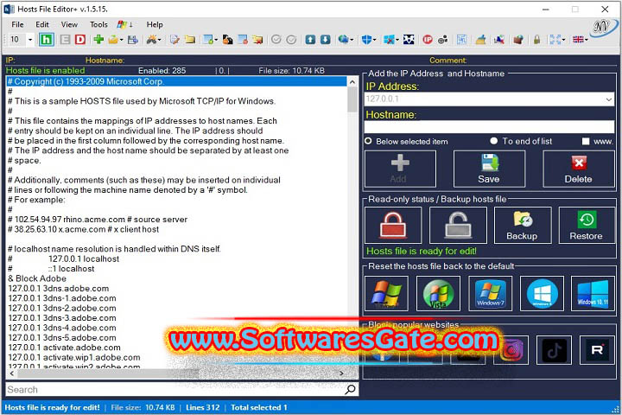Open the Help menu
The height and width of the screenshot is (415, 622).
click(155, 24)
